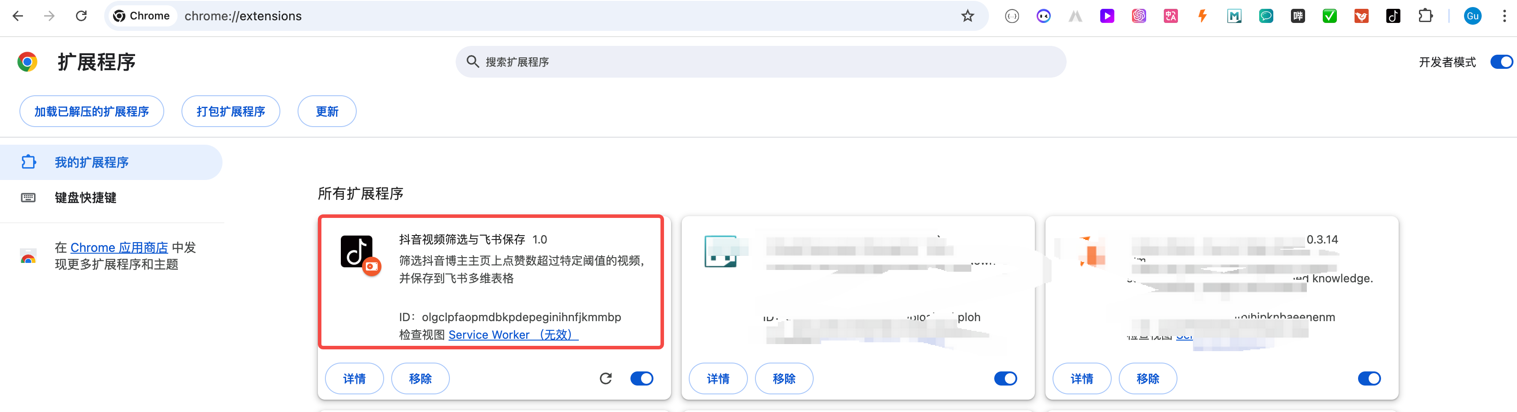Go forward with the browser forward arrow
The height and width of the screenshot is (412, 1517).
pos(49,16)
